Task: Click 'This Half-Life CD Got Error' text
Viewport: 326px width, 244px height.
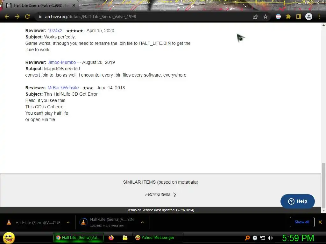Action: (71, 94)
